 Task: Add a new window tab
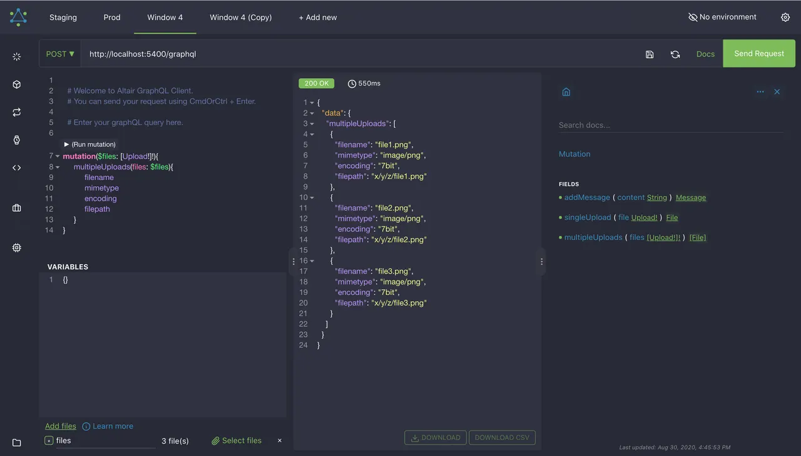point(317,17)
